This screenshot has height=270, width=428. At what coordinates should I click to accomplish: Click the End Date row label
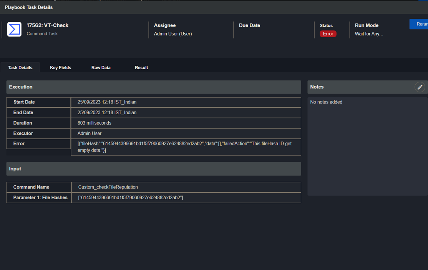23,112
